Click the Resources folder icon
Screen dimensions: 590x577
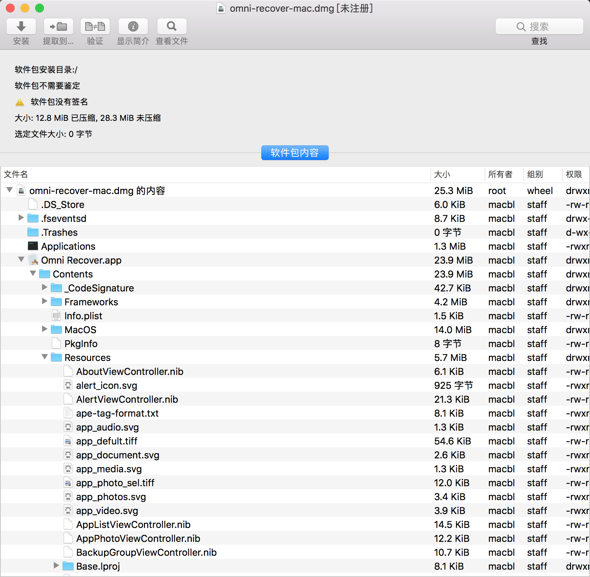tap(56, 357)
